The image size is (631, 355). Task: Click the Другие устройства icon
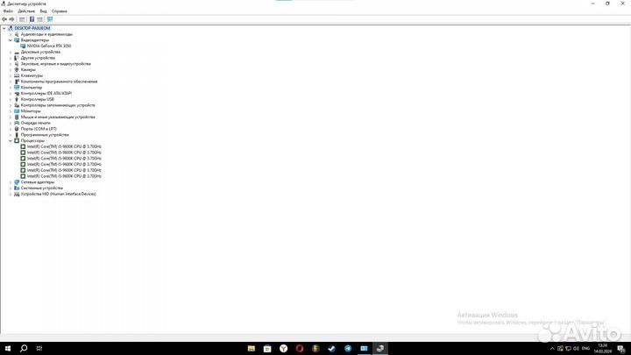[17, 58]
